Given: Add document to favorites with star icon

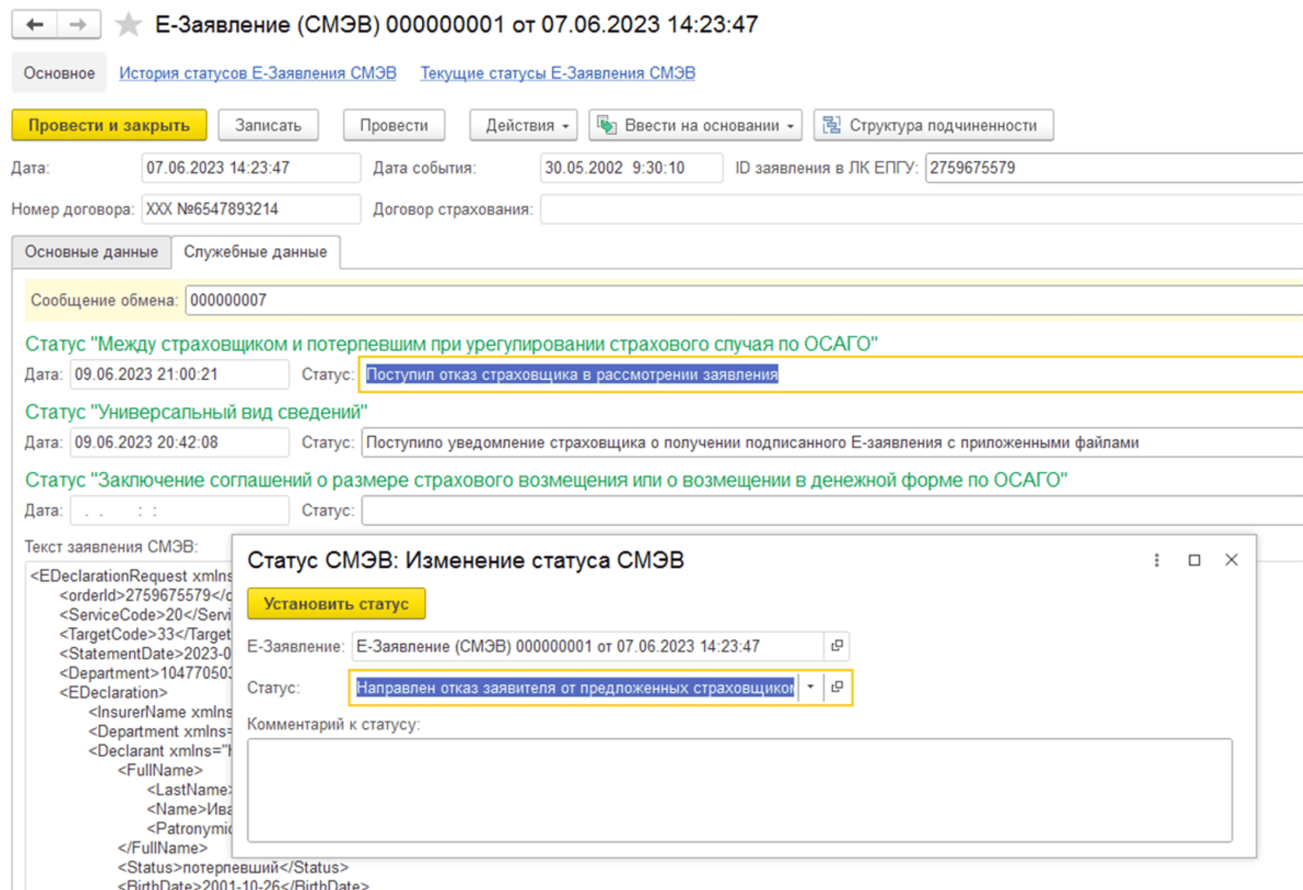Looking at the screenshot, I should 128,25.
